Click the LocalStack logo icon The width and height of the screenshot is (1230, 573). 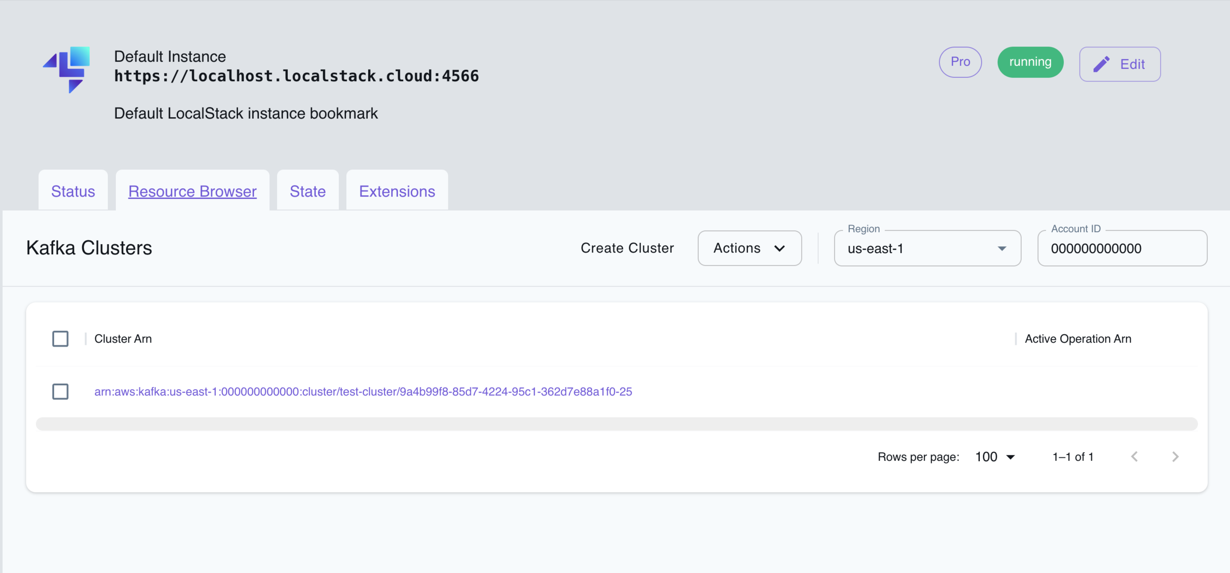tap(67, 69)
